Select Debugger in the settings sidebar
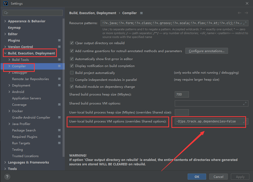This screenshot has width=253, height=182. click(x=19, y=72)
